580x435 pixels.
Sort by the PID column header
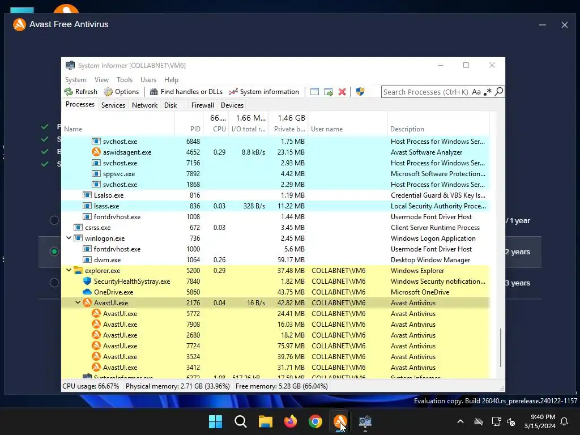click(x=189, y=129)
